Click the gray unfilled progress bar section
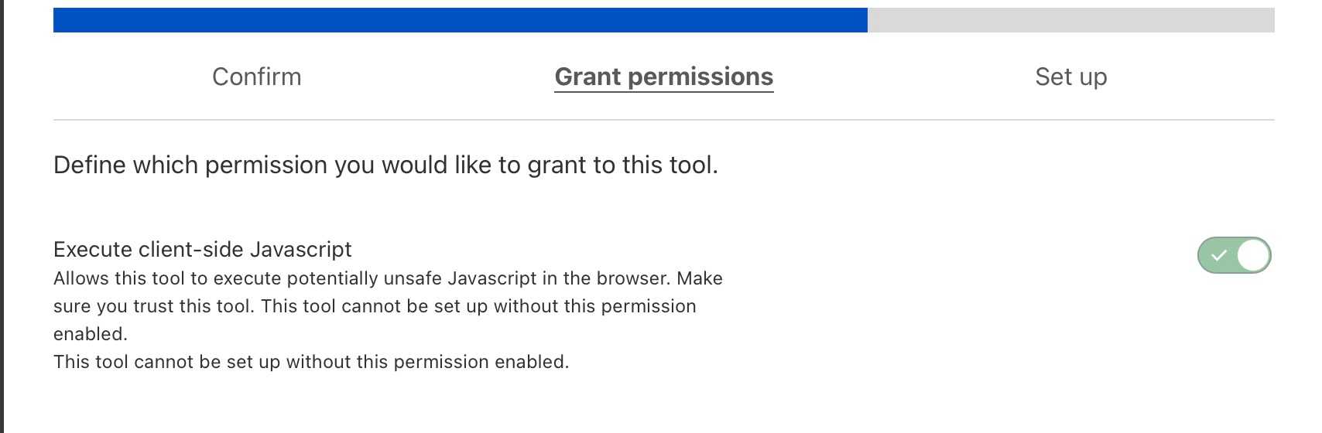 pyautogui.click(x=1070, y=20)
